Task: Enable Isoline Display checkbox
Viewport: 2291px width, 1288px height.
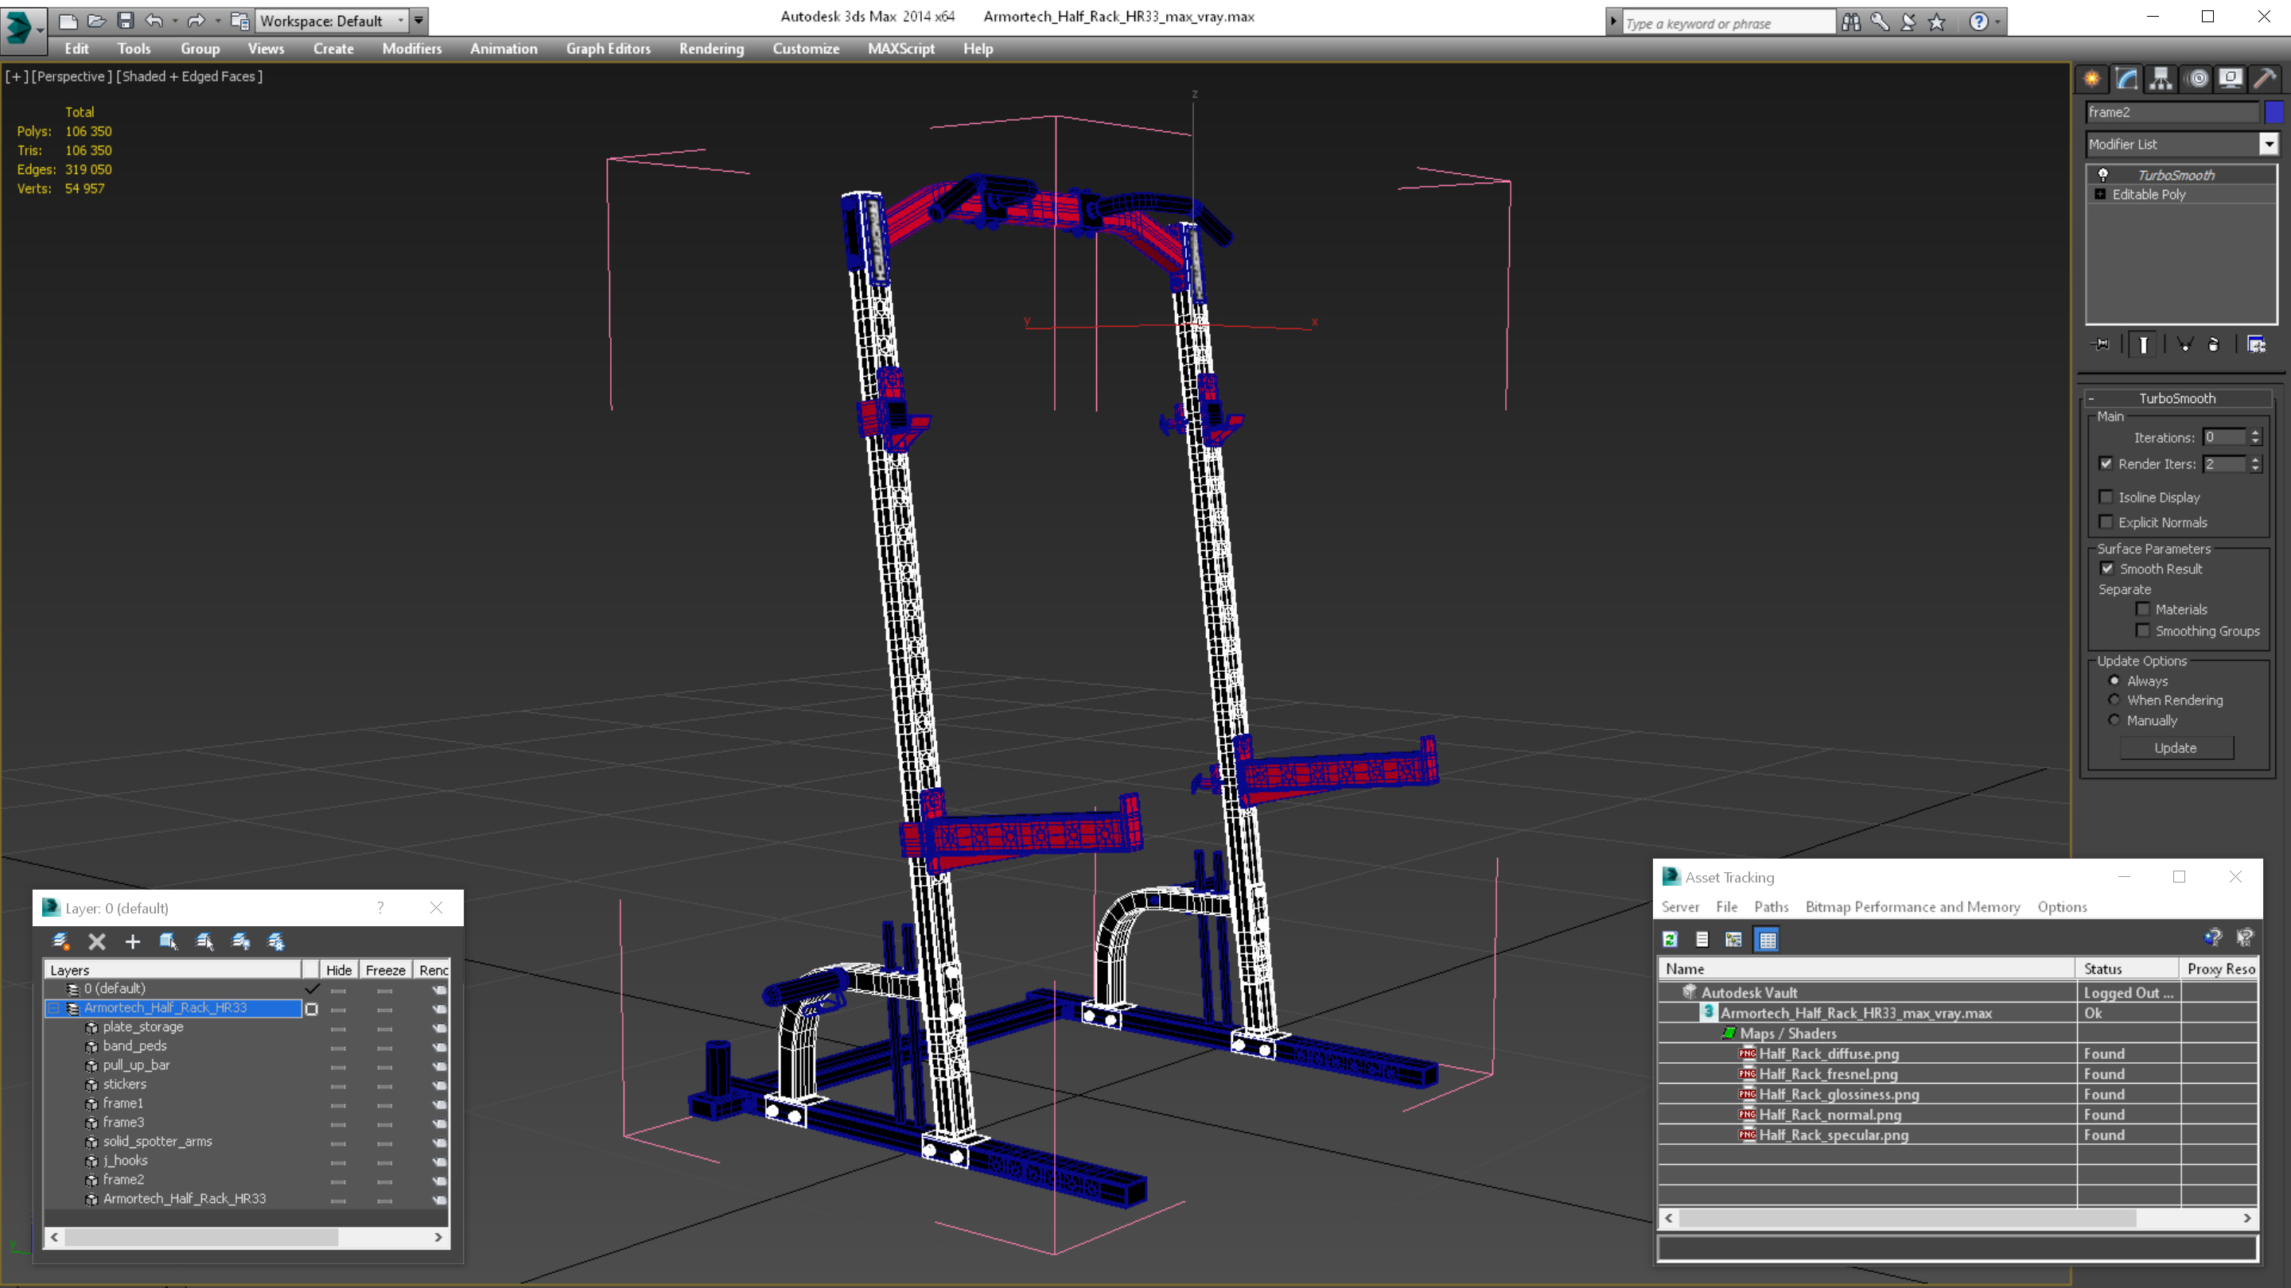Action: 2106,497
